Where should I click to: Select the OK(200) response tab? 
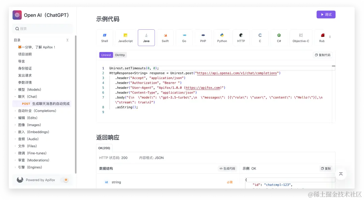pos(104,148)
